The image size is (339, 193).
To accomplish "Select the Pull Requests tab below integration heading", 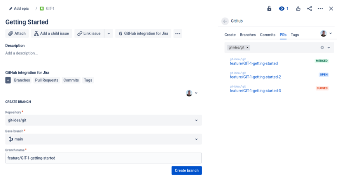I will click(47, 80).
